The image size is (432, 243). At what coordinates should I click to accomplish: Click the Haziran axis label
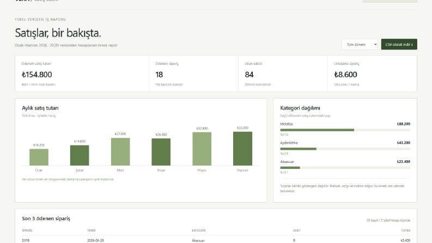point(243,171)
